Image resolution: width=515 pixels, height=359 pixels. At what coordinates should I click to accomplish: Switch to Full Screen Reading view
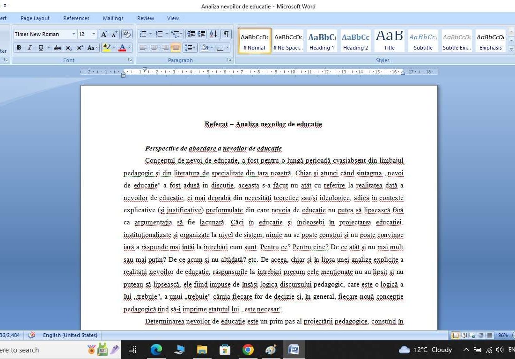coord(464,335)
